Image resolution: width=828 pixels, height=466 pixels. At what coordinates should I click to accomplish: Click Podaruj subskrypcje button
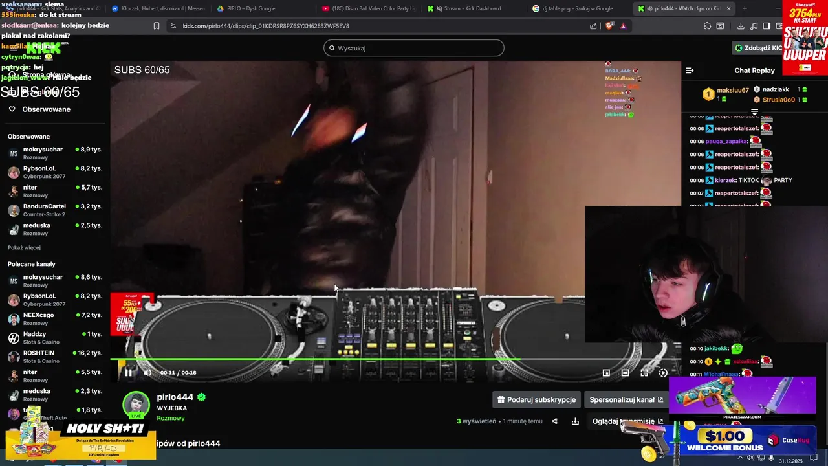click(536, 399)
